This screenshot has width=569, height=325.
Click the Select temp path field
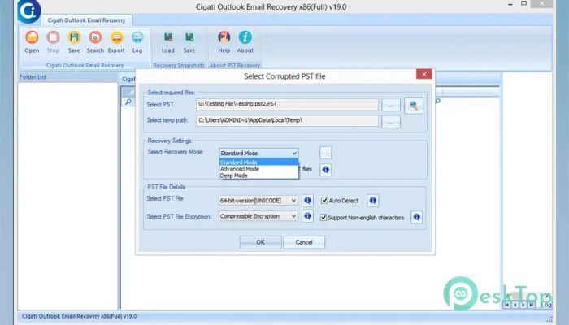pyautogui.click(x=287, y=120)
